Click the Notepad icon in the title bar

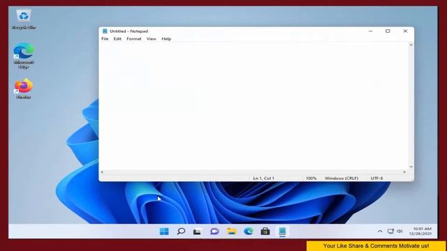[x=105, y=31]
